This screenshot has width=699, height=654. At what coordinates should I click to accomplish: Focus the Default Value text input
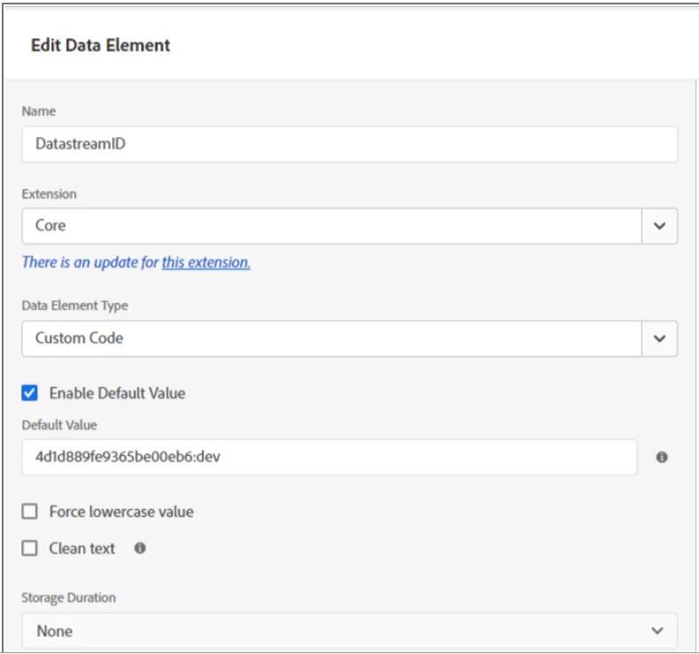329,458
